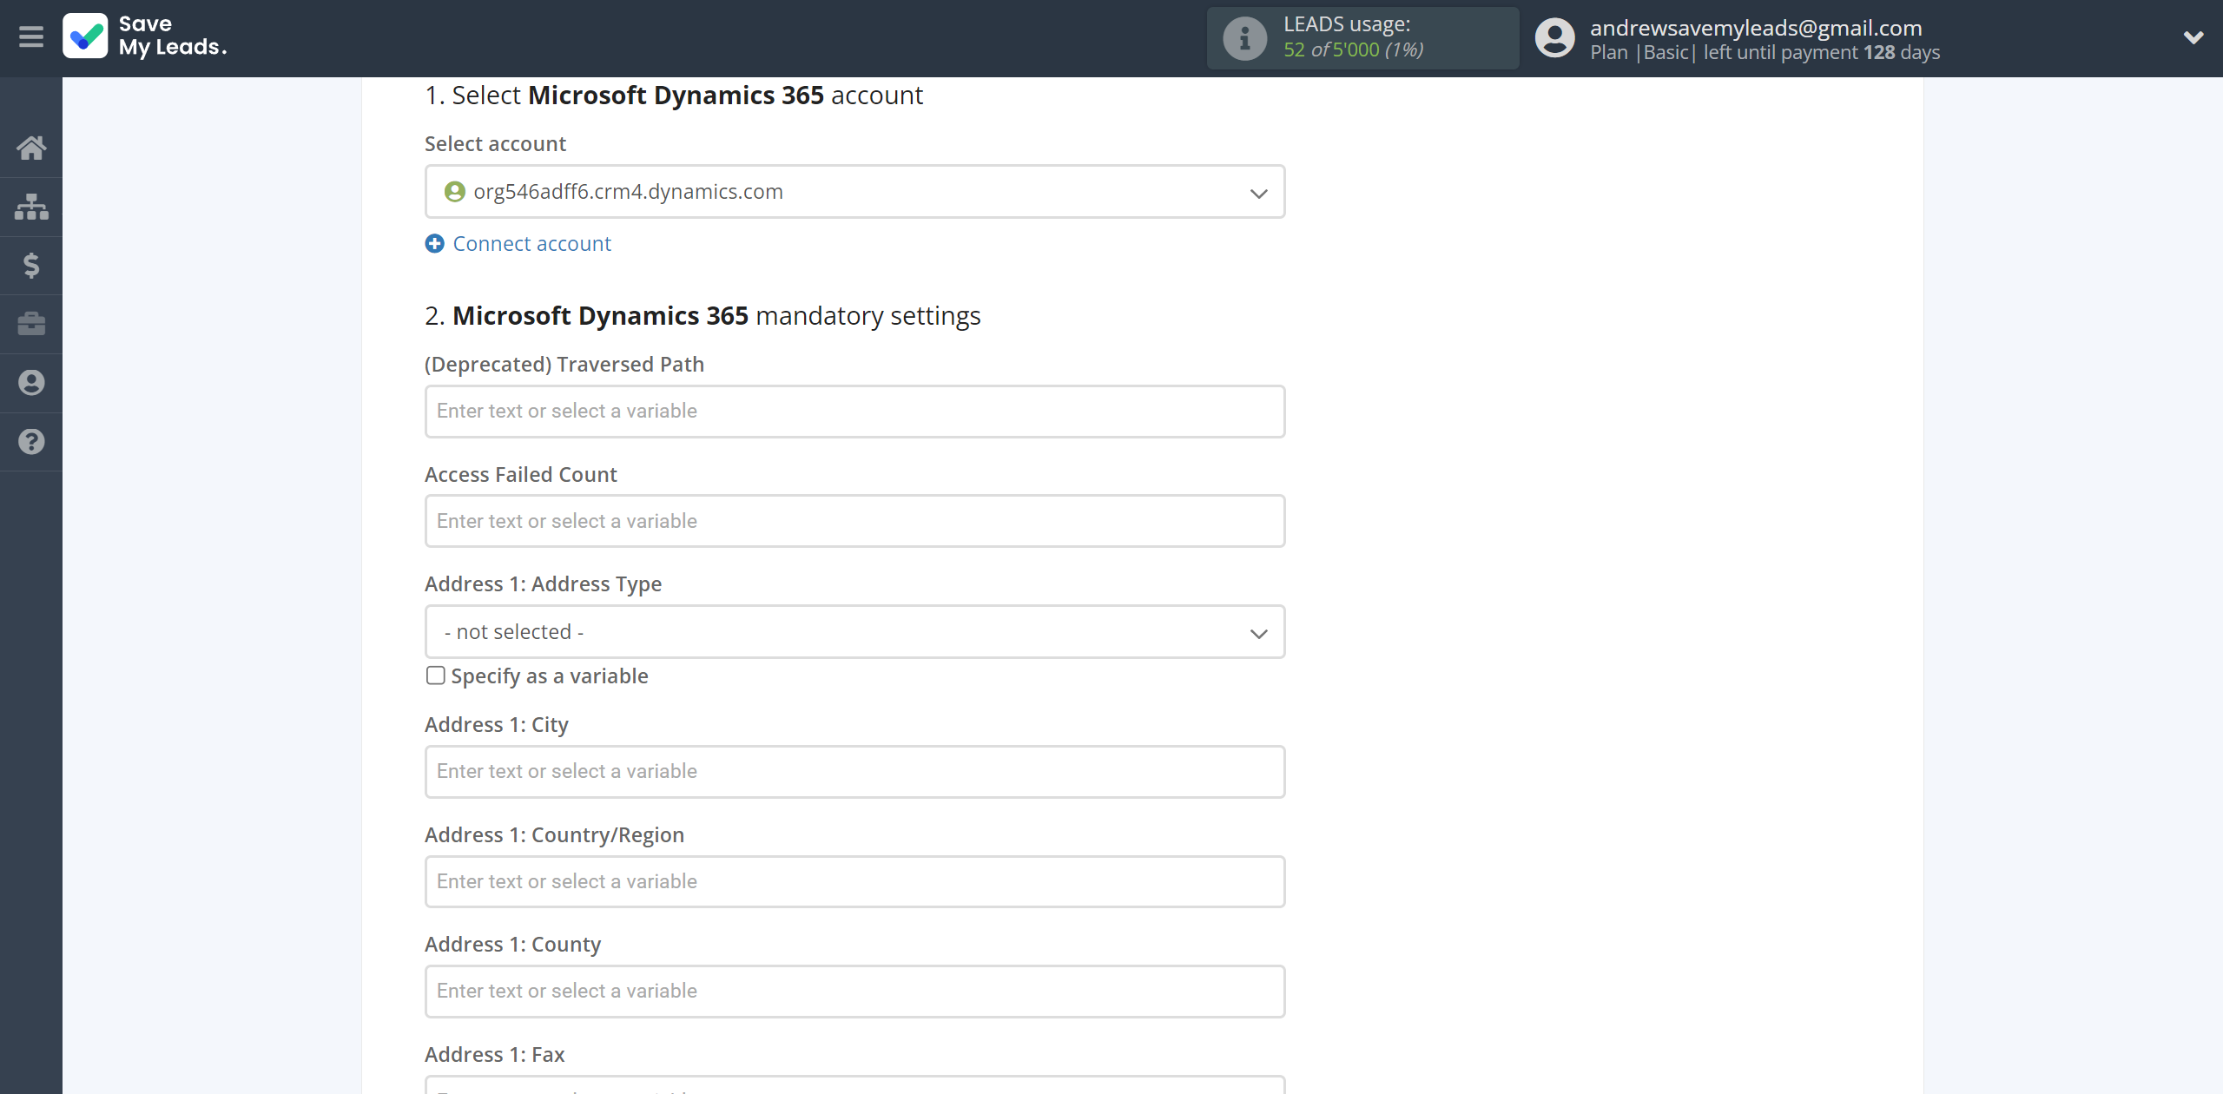Enable the Address 1 Address Type variable checkbox
Viewport: 2223px width, 1094px height.
point(435,675)
